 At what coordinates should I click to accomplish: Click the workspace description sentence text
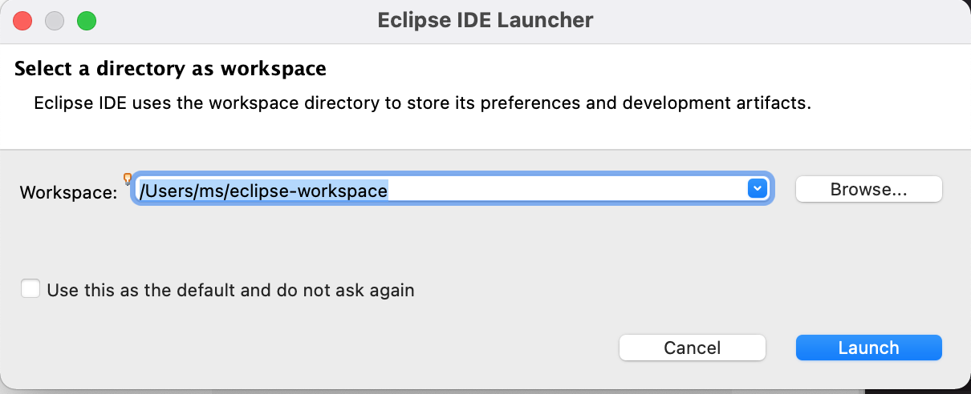tap(423, 103)
